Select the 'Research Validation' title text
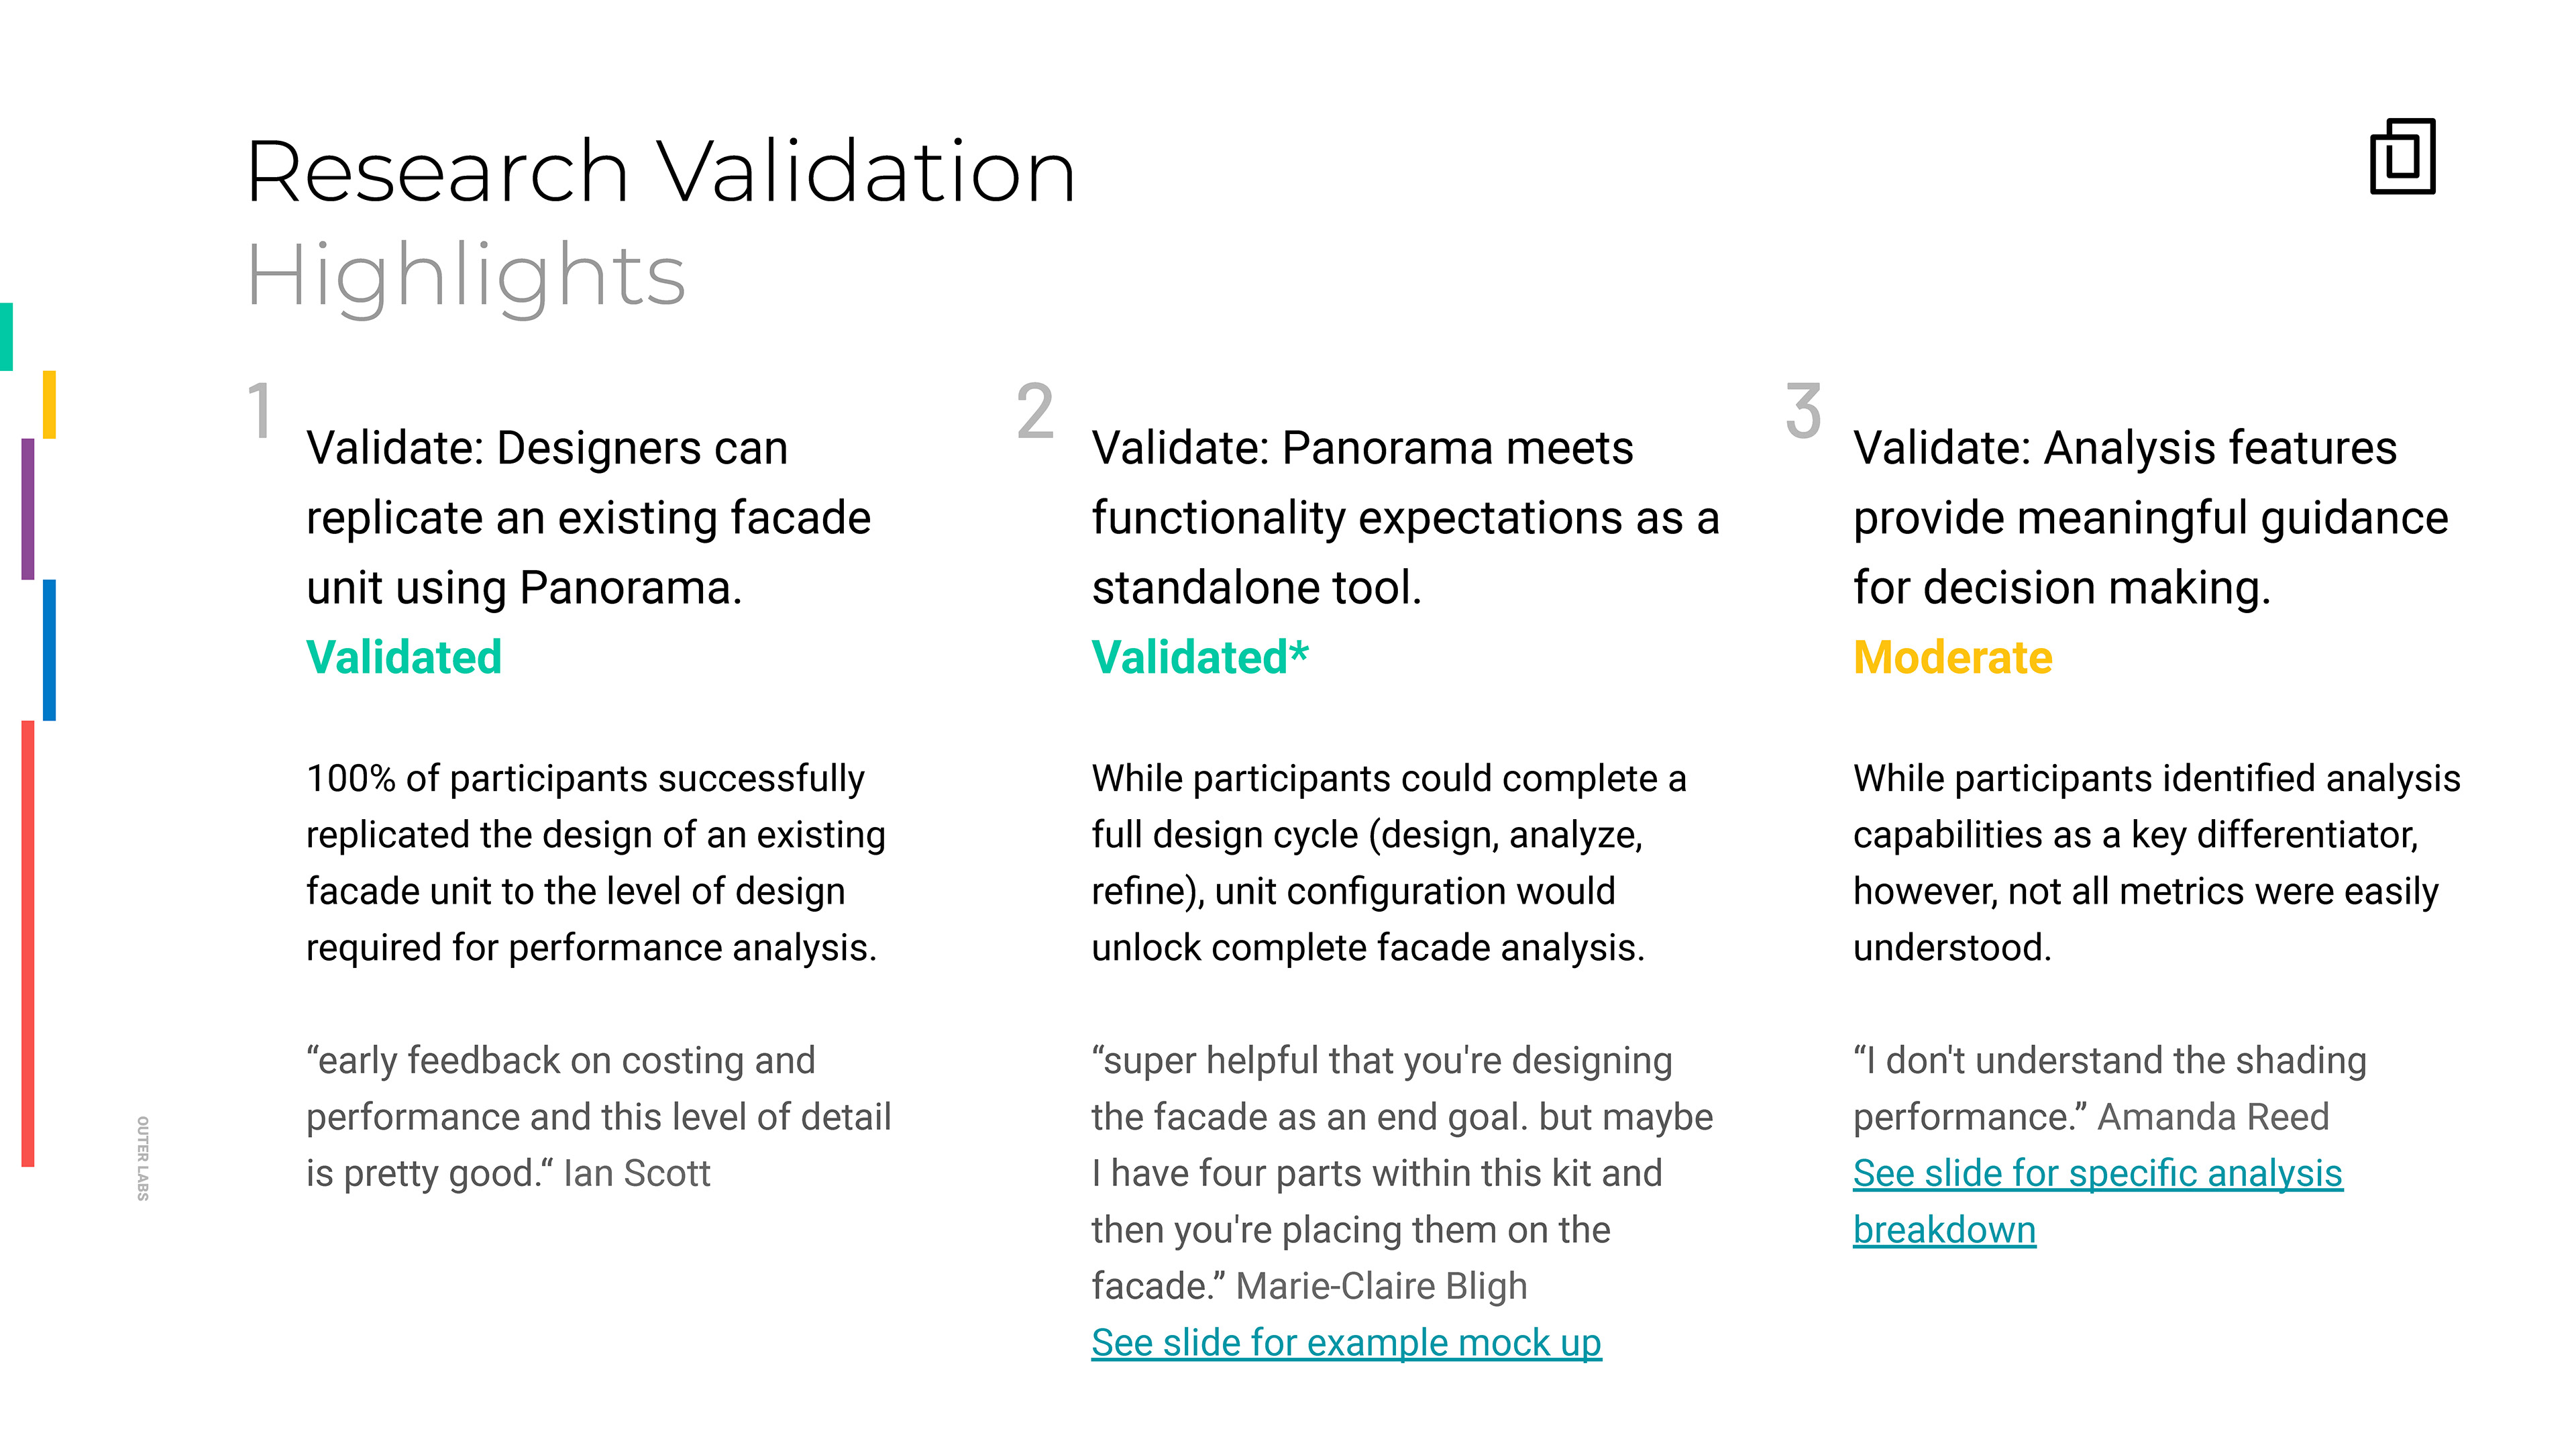This screenshot has width=2576, height=1449. click(x=660, y=172)
